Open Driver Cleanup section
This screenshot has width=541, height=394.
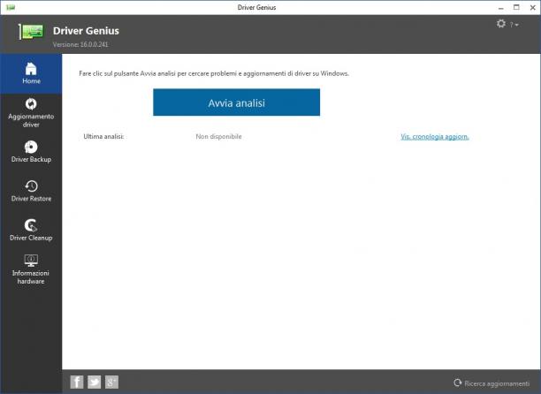coord(31,230)
